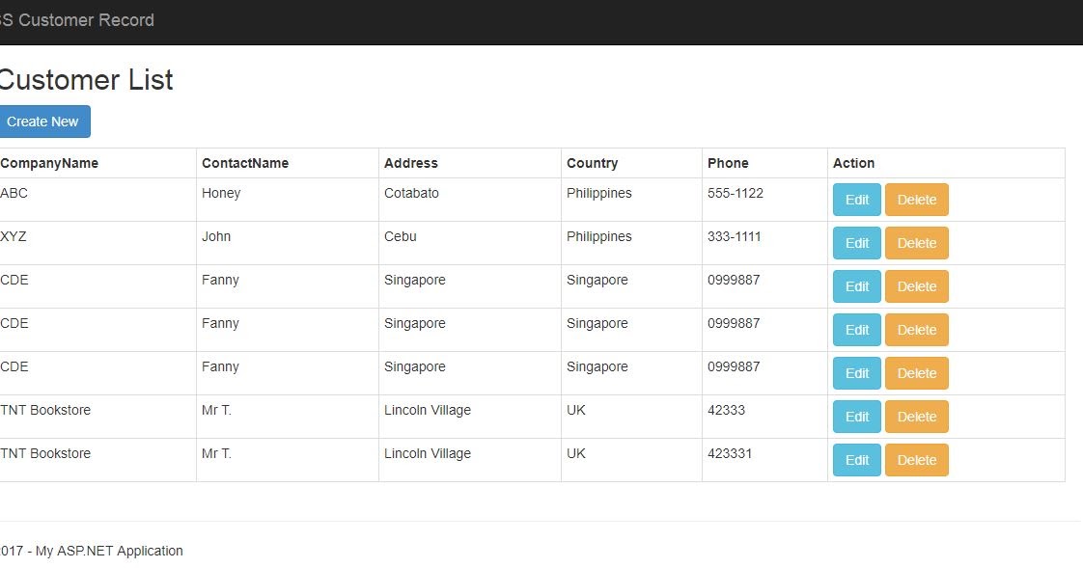Click the Create New button
The image size is (1083, 568).
(43, 122)
